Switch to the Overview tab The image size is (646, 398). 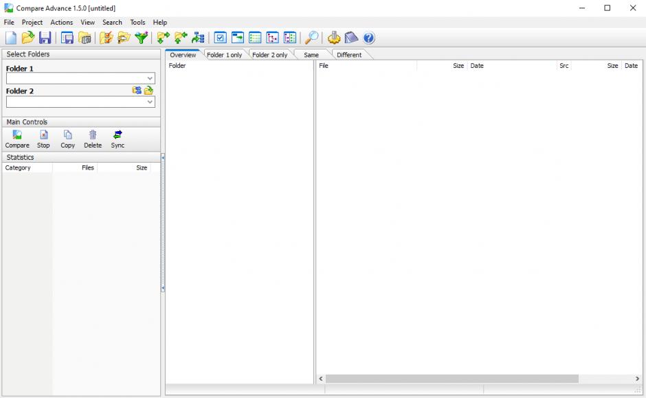183,55
